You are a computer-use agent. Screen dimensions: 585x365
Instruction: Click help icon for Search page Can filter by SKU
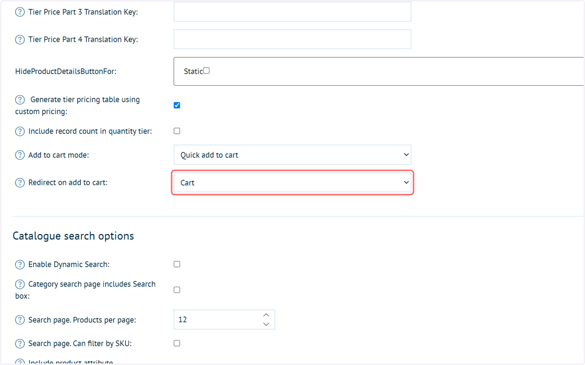pyautogui.click(x=20, y=344)
